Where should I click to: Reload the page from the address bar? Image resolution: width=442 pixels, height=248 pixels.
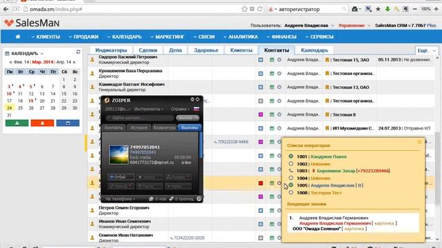point(260,9)
